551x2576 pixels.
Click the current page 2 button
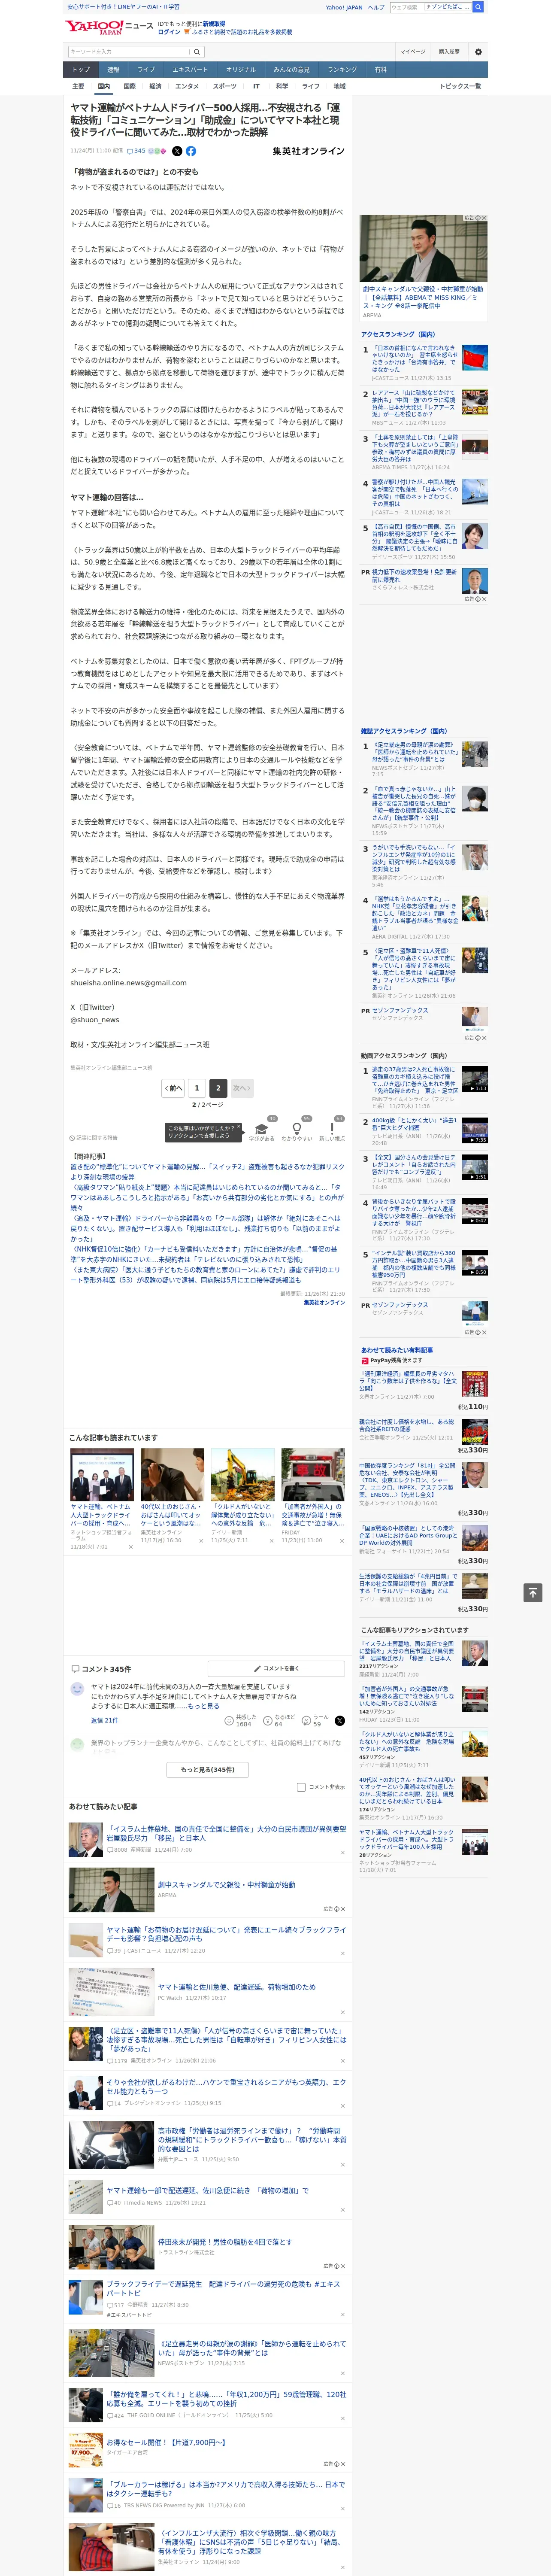[218, 1088]
